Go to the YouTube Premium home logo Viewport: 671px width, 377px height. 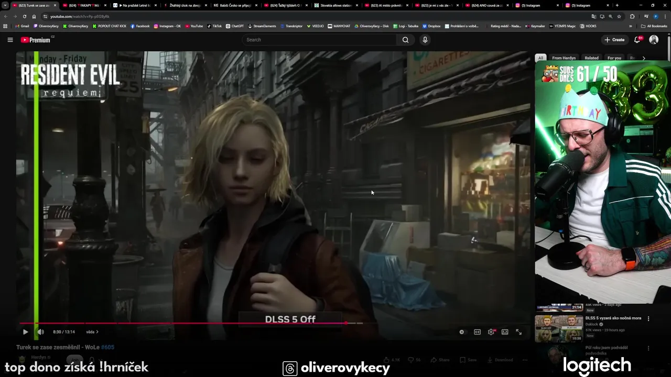click(x=36, y=40)
